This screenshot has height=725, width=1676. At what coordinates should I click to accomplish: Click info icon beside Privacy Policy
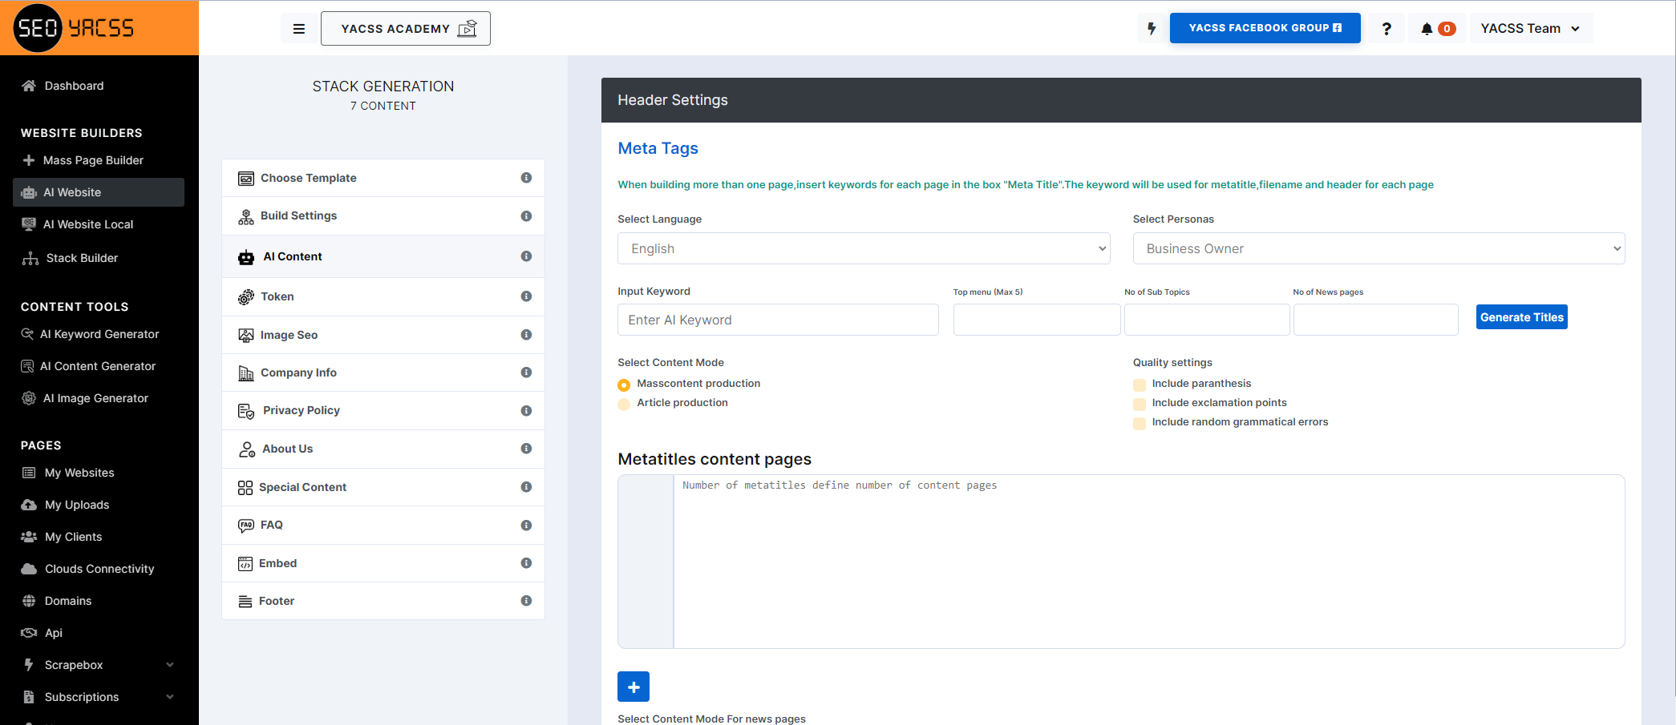[x=526, y=410]
